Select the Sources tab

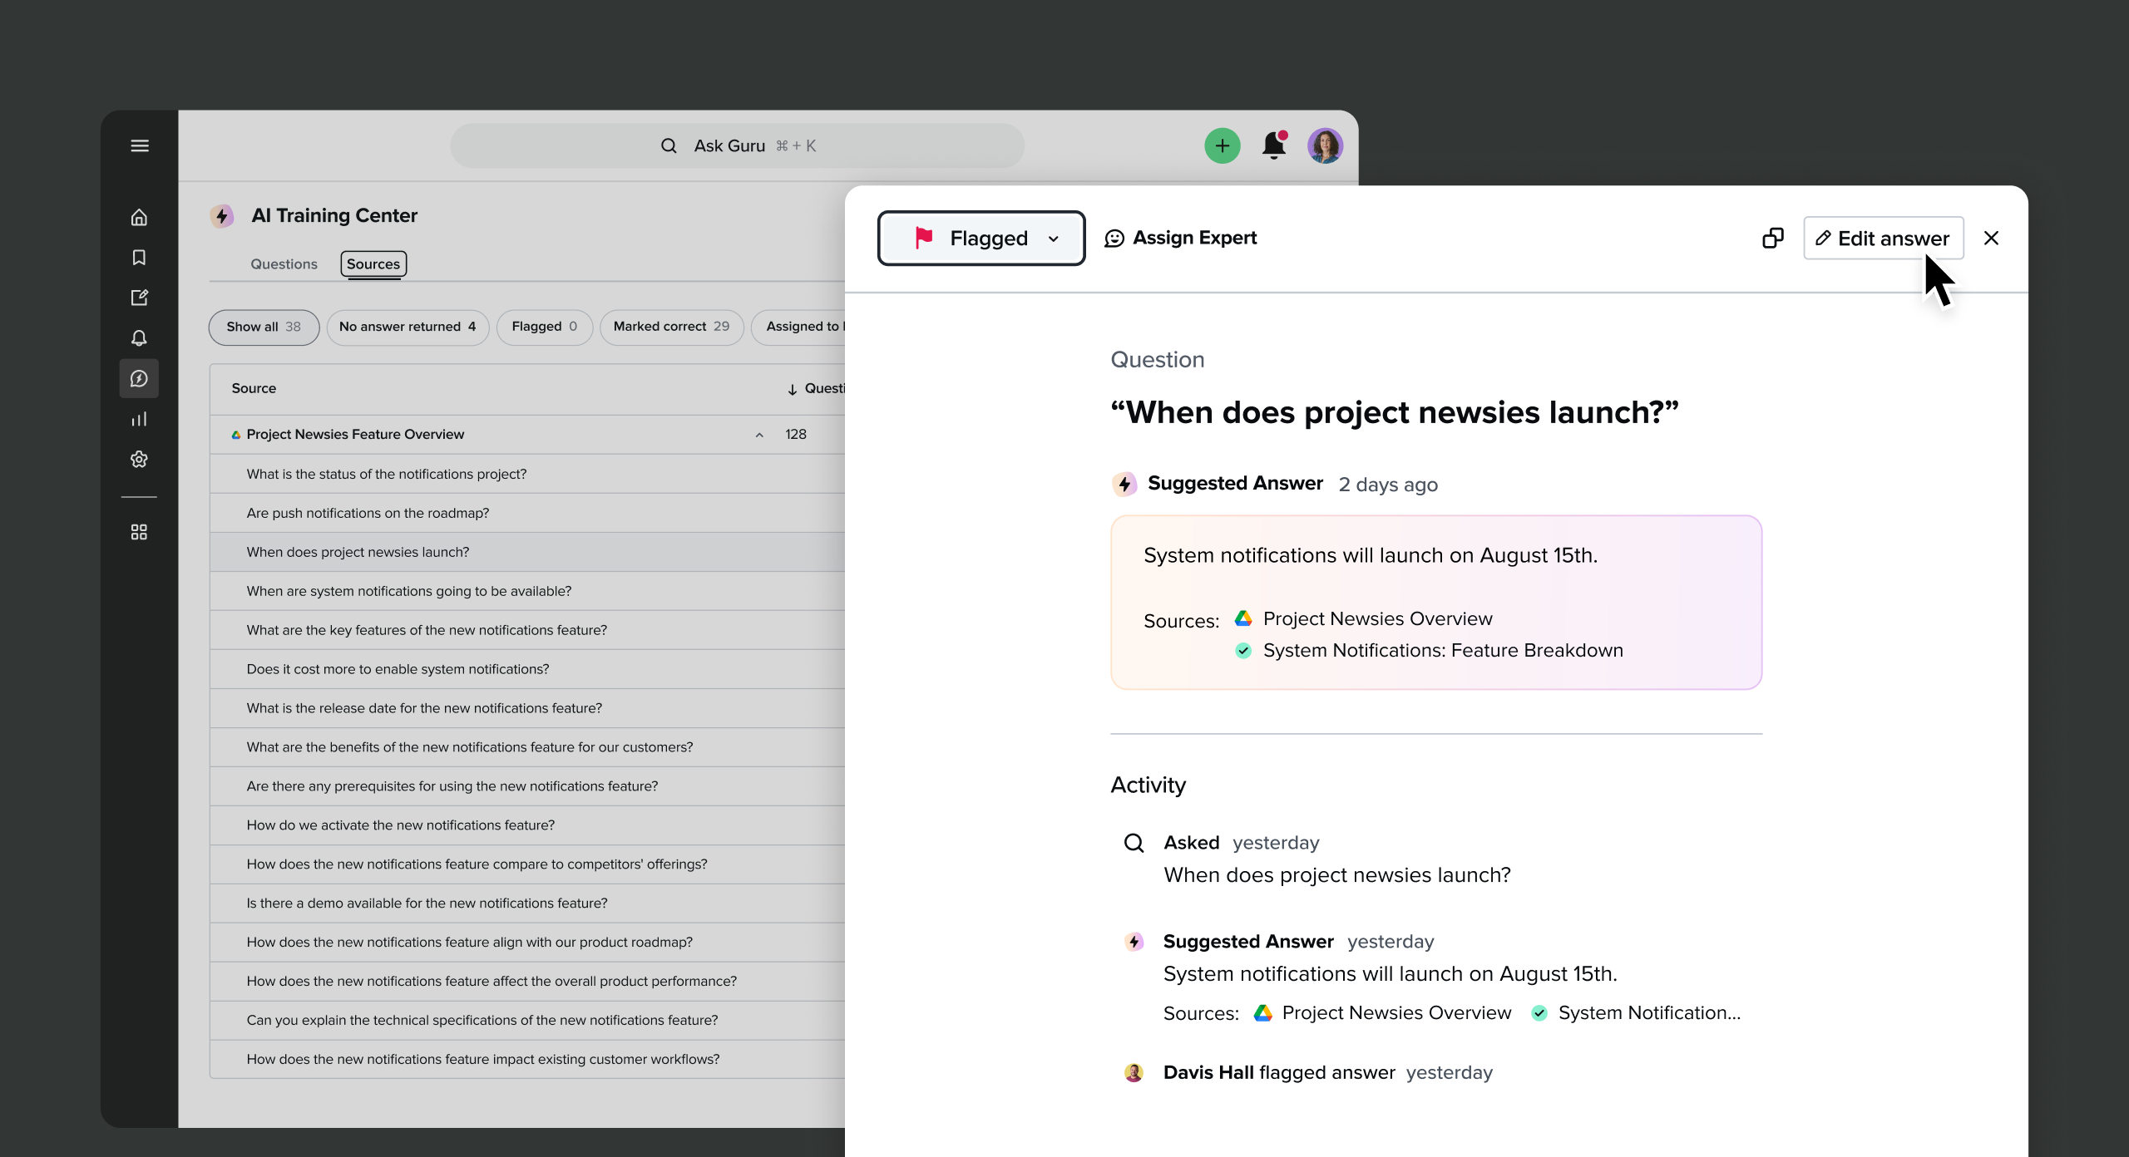point(373,264)
